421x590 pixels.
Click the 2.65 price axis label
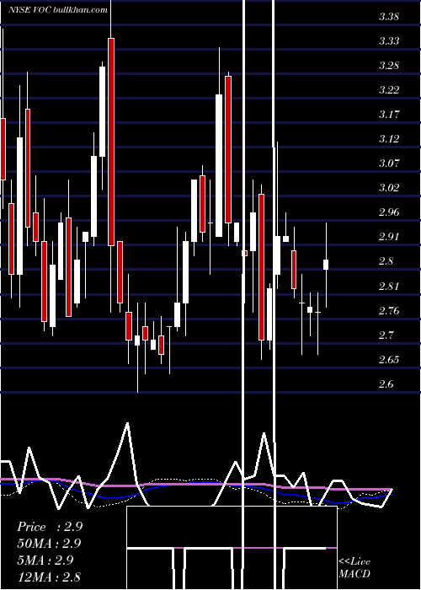[389, 359]
